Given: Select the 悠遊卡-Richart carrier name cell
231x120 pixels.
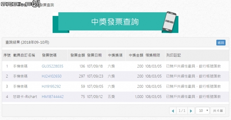Looking at the screenshot, I should point(25,97).
